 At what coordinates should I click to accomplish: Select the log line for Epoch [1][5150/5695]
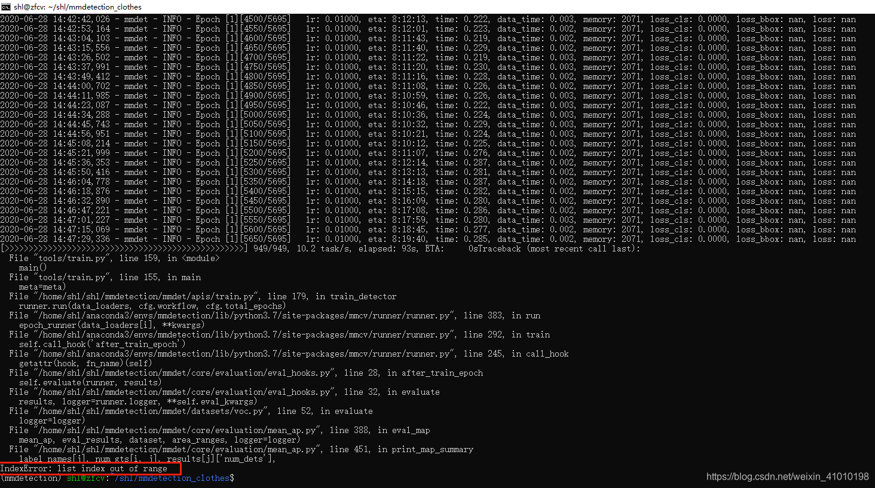428,143
